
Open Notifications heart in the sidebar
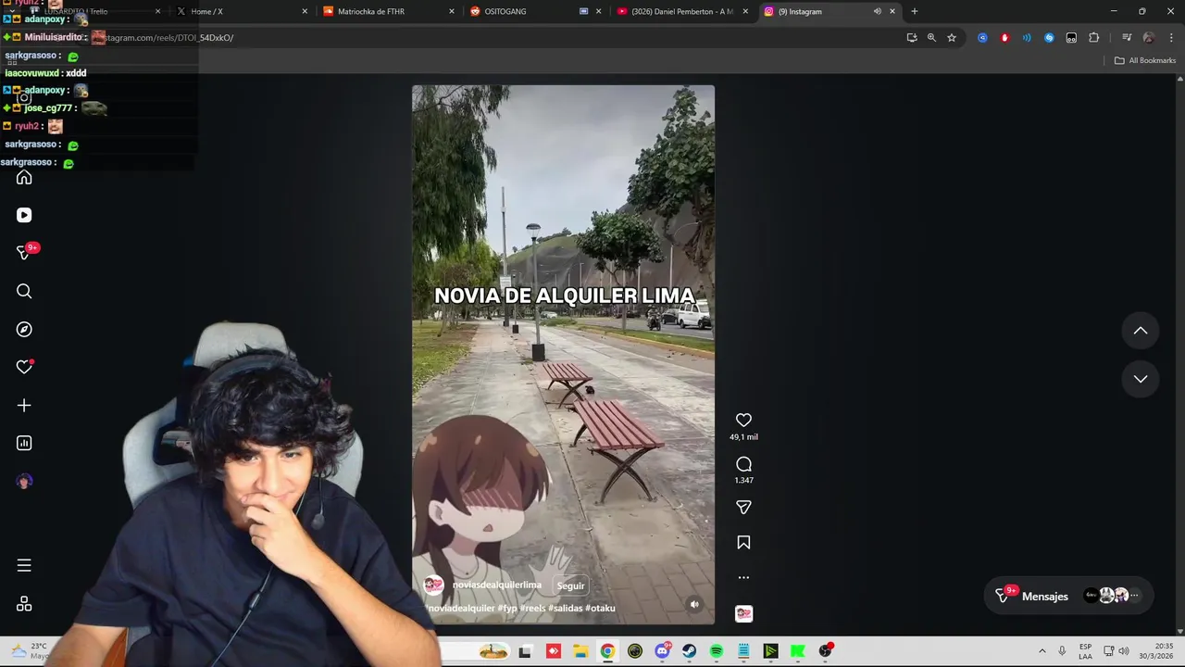point(24,367)
